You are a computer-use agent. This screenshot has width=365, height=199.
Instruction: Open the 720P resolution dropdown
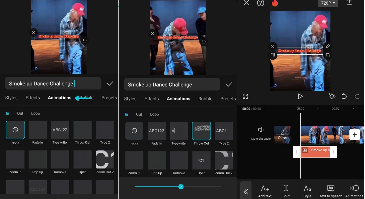tap(328, 3)
